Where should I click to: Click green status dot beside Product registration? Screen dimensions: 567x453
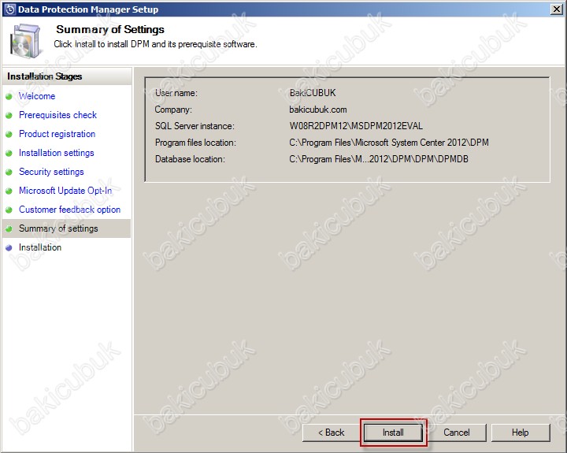pos(9,134)
